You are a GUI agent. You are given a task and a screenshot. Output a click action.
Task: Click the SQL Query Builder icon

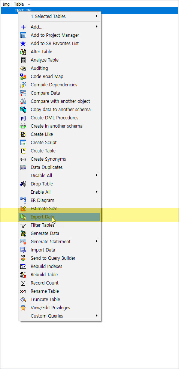[23, 258]
